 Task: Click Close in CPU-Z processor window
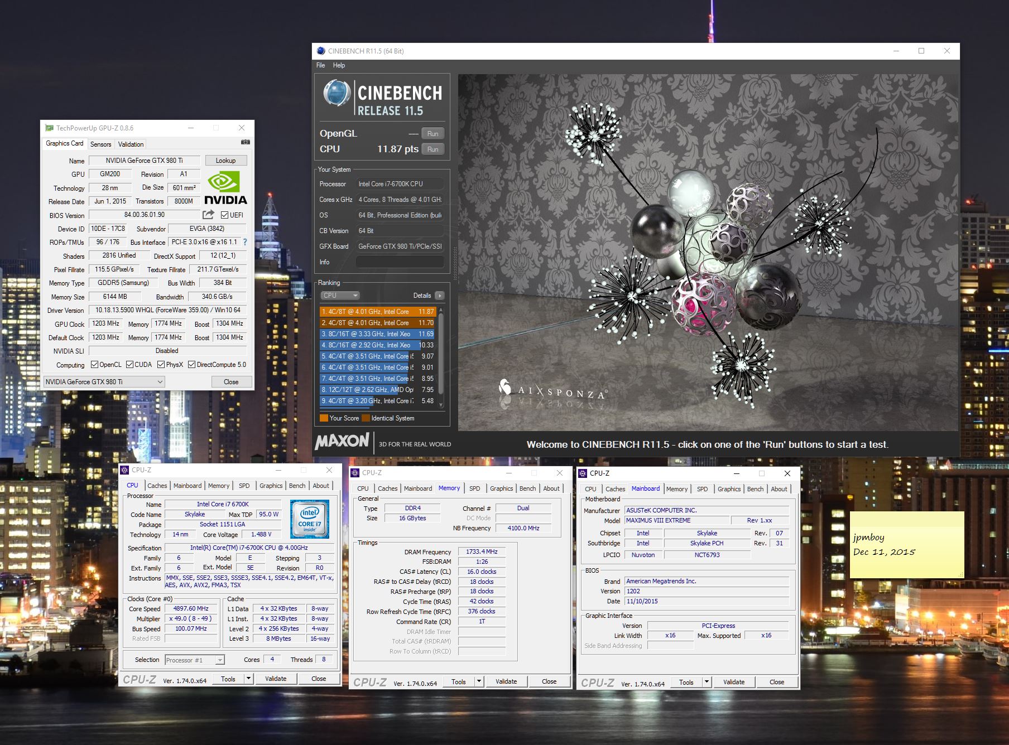[x=319, y=679]
